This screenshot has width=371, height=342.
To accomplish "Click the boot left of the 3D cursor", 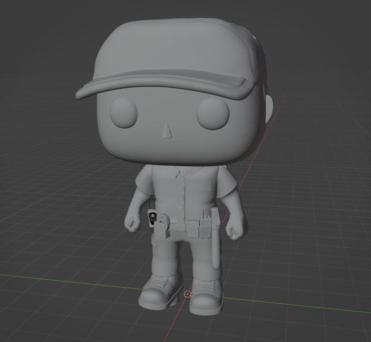I will click(x=161, y=292).
